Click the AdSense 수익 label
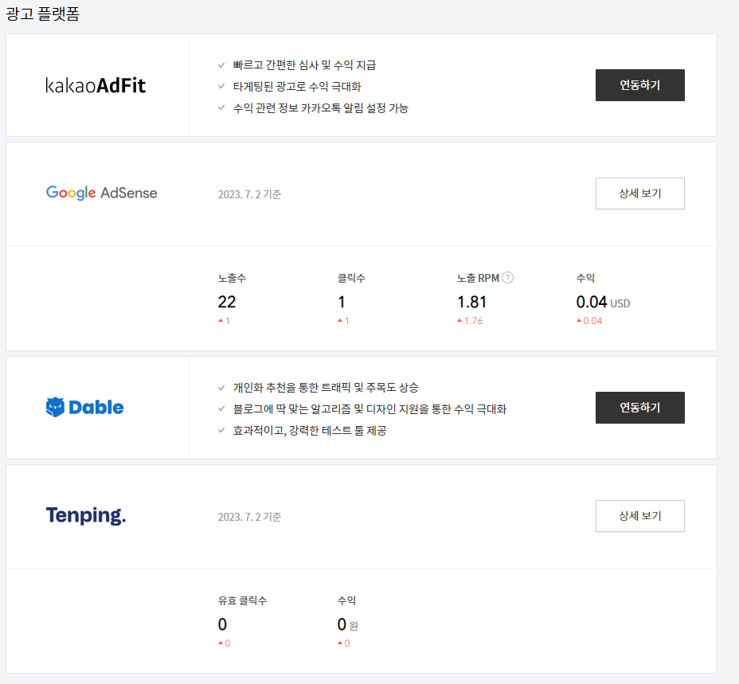Image resolution: width=739 pixels, height=684 pixels. click(x=585, y=278)
